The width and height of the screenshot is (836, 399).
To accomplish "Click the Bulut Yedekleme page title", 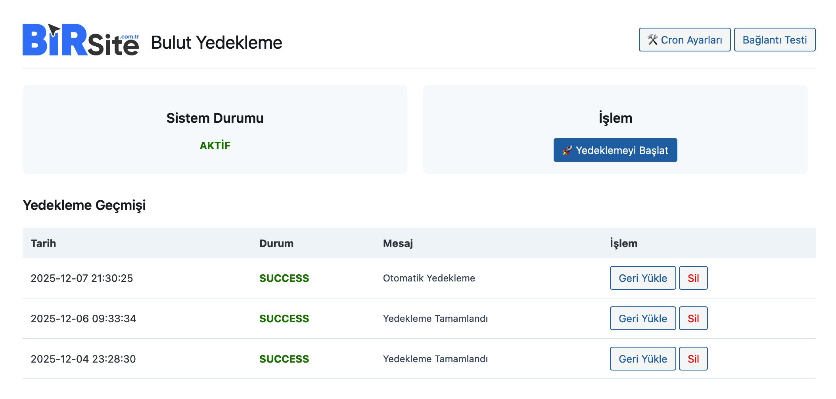I will pyautogui.click(x=216, y=43).
